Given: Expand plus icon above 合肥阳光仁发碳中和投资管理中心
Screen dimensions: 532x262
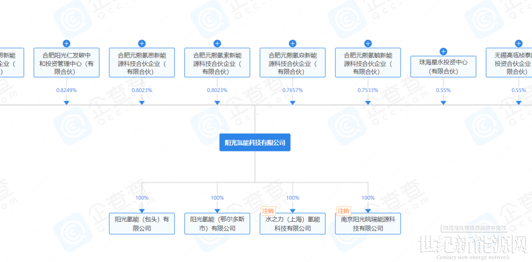Looking at the screenshot, I should [66, 43].
